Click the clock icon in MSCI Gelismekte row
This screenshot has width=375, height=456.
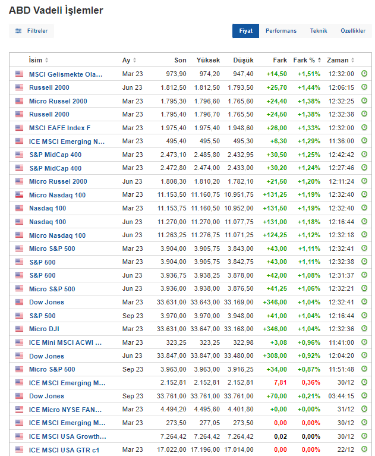click(x=364, y=74)
